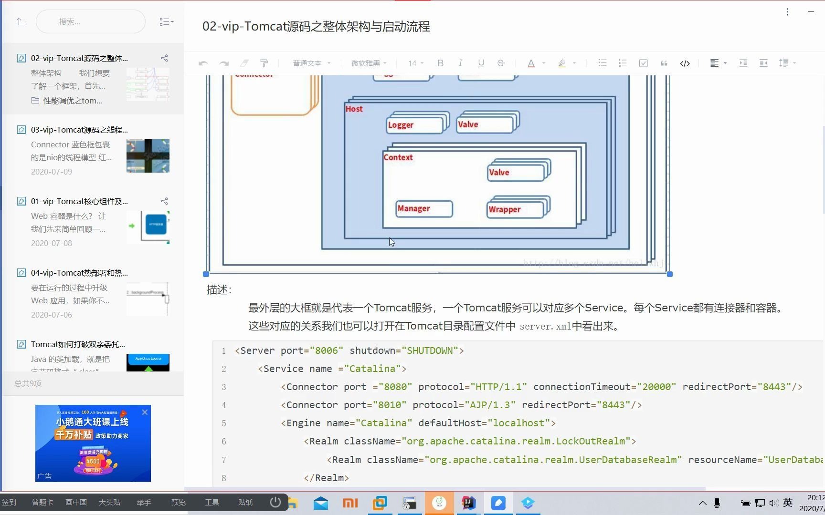Open more options three-dot menu
The height and width of the screenshot is (515, 825).
(x=787, y=12)
